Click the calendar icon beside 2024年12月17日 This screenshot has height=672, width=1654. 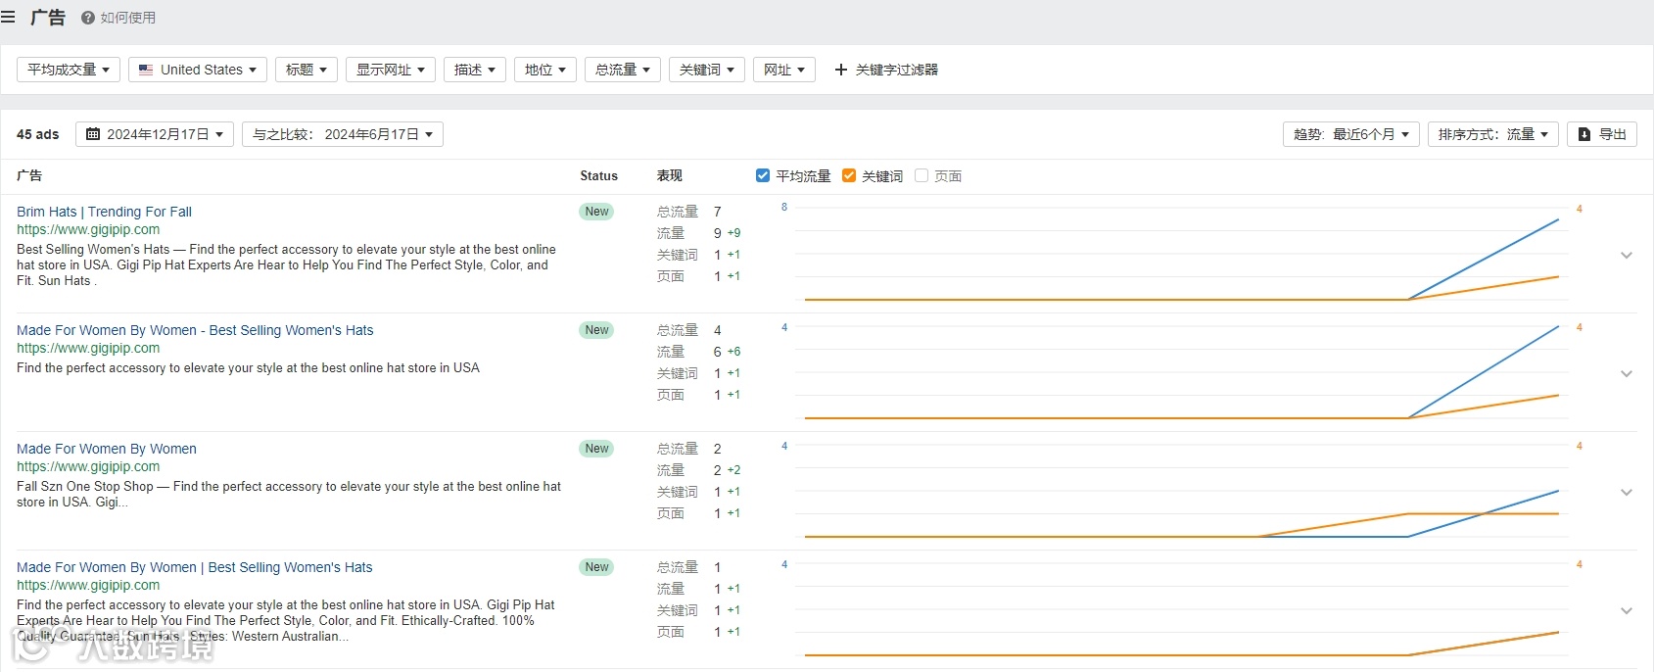point(93,134)
